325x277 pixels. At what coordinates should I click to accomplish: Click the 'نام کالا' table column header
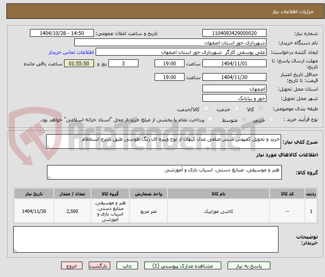click(218, 194)
